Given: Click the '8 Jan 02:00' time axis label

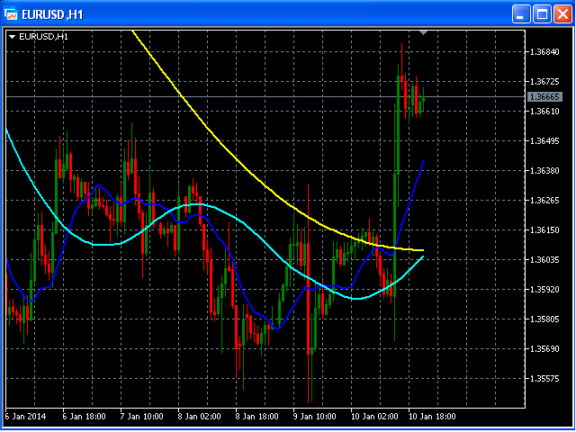Looking at the screenshot, I should [x=198, y=417].
